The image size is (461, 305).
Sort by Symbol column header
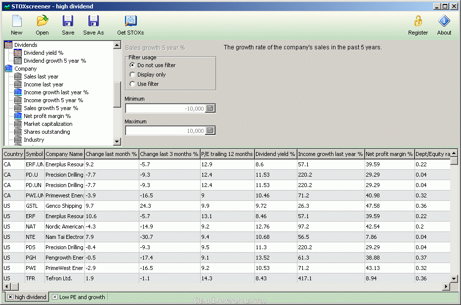coord(35,154)
